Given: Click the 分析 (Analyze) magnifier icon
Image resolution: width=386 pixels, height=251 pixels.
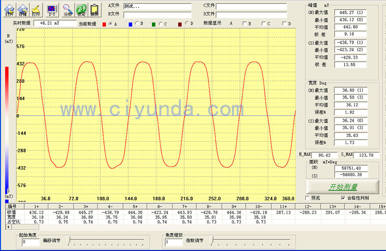Looking at the screenshot, I should click(68, 9).
